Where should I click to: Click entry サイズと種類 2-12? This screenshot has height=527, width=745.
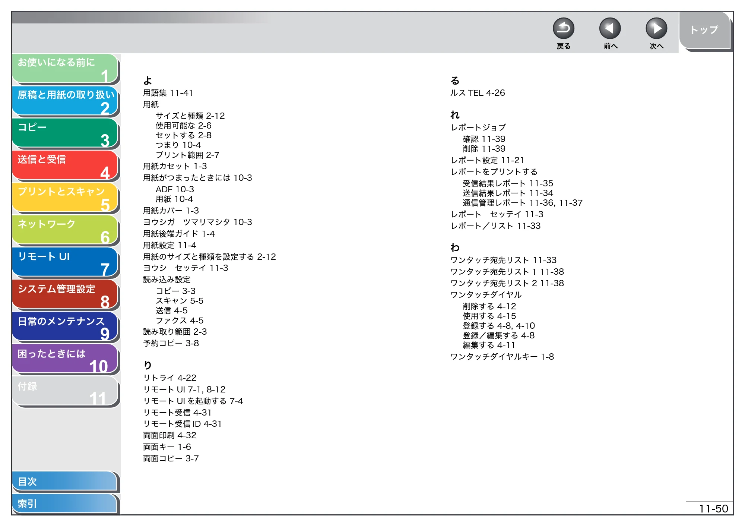(x=190, y=116)
